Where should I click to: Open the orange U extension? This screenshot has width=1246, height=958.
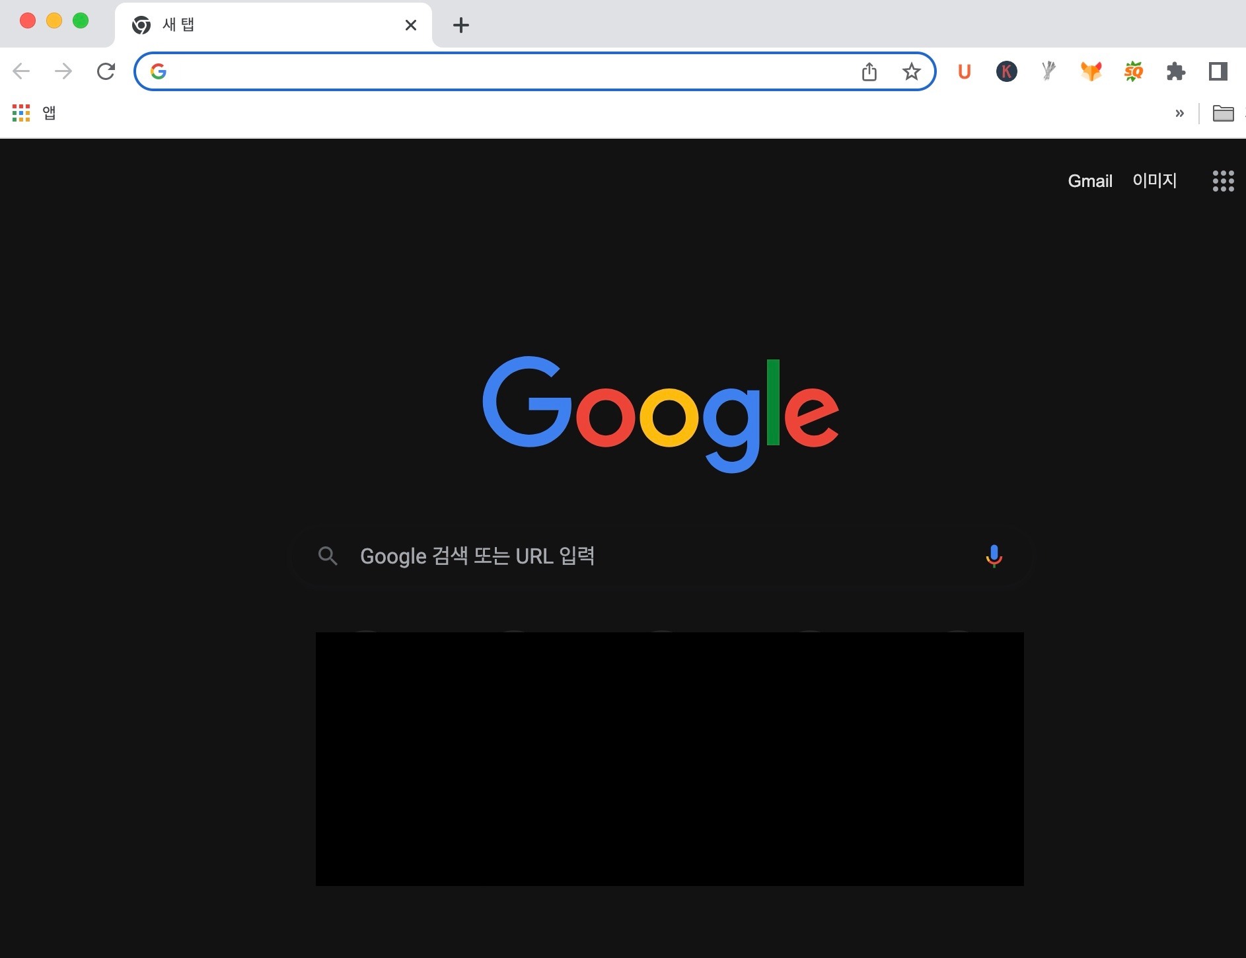pyautogui.click(x=965, y=71)
